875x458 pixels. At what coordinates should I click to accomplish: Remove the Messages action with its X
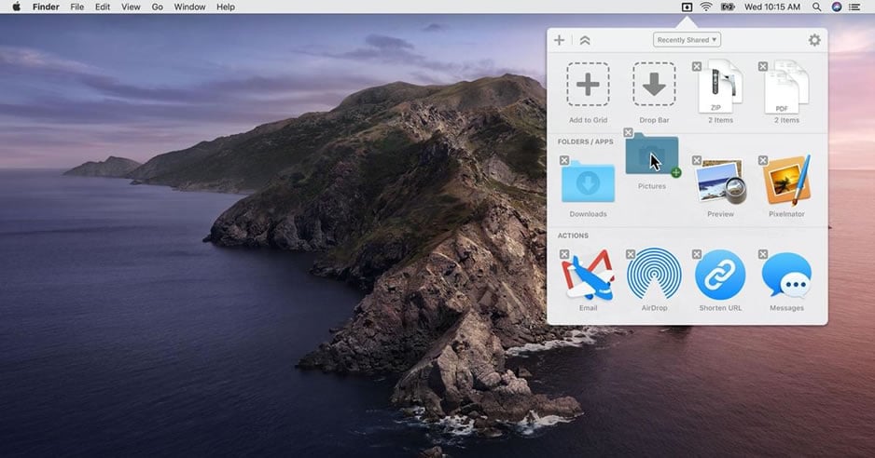point(763,254)
